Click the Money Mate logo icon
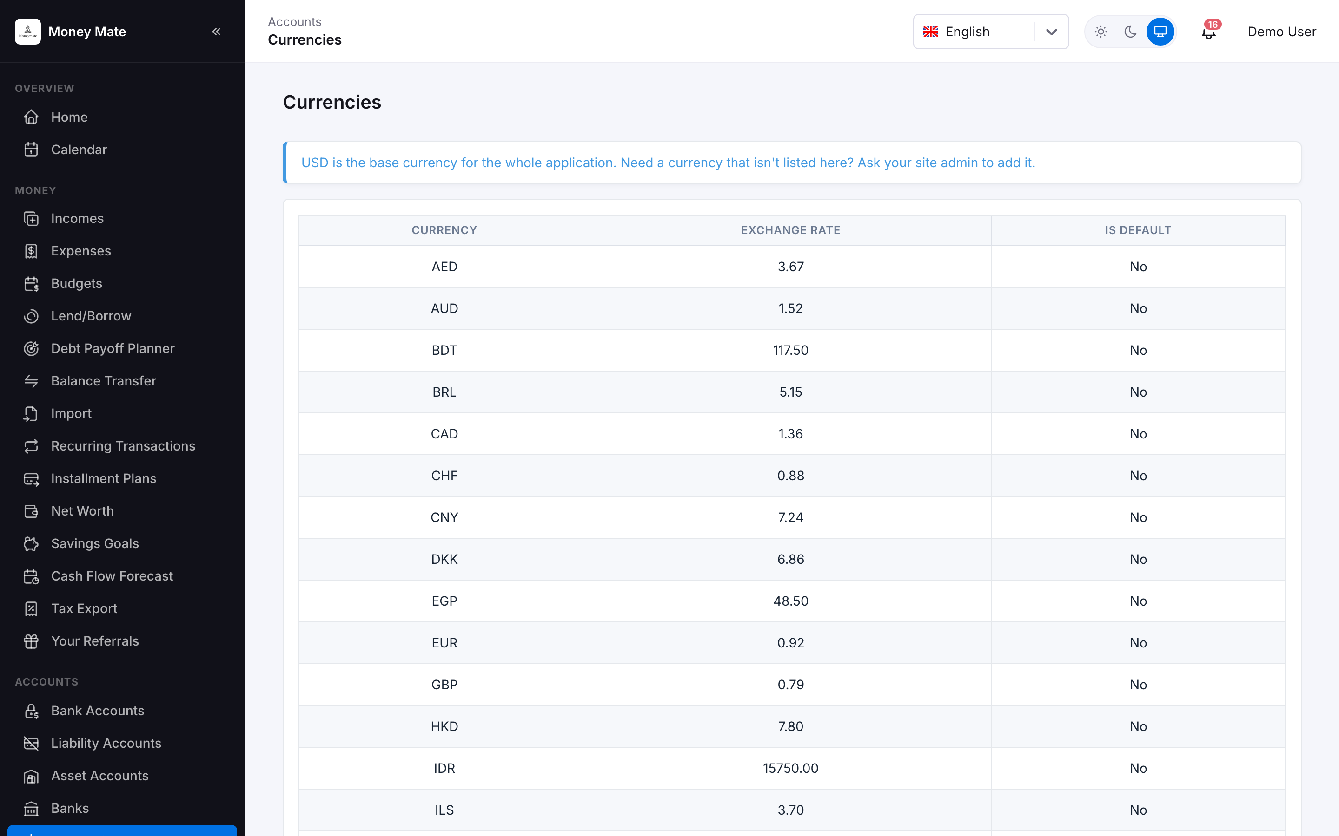Screen dimensions: 1339x836 pyautogui.click(x=28, y=32)
